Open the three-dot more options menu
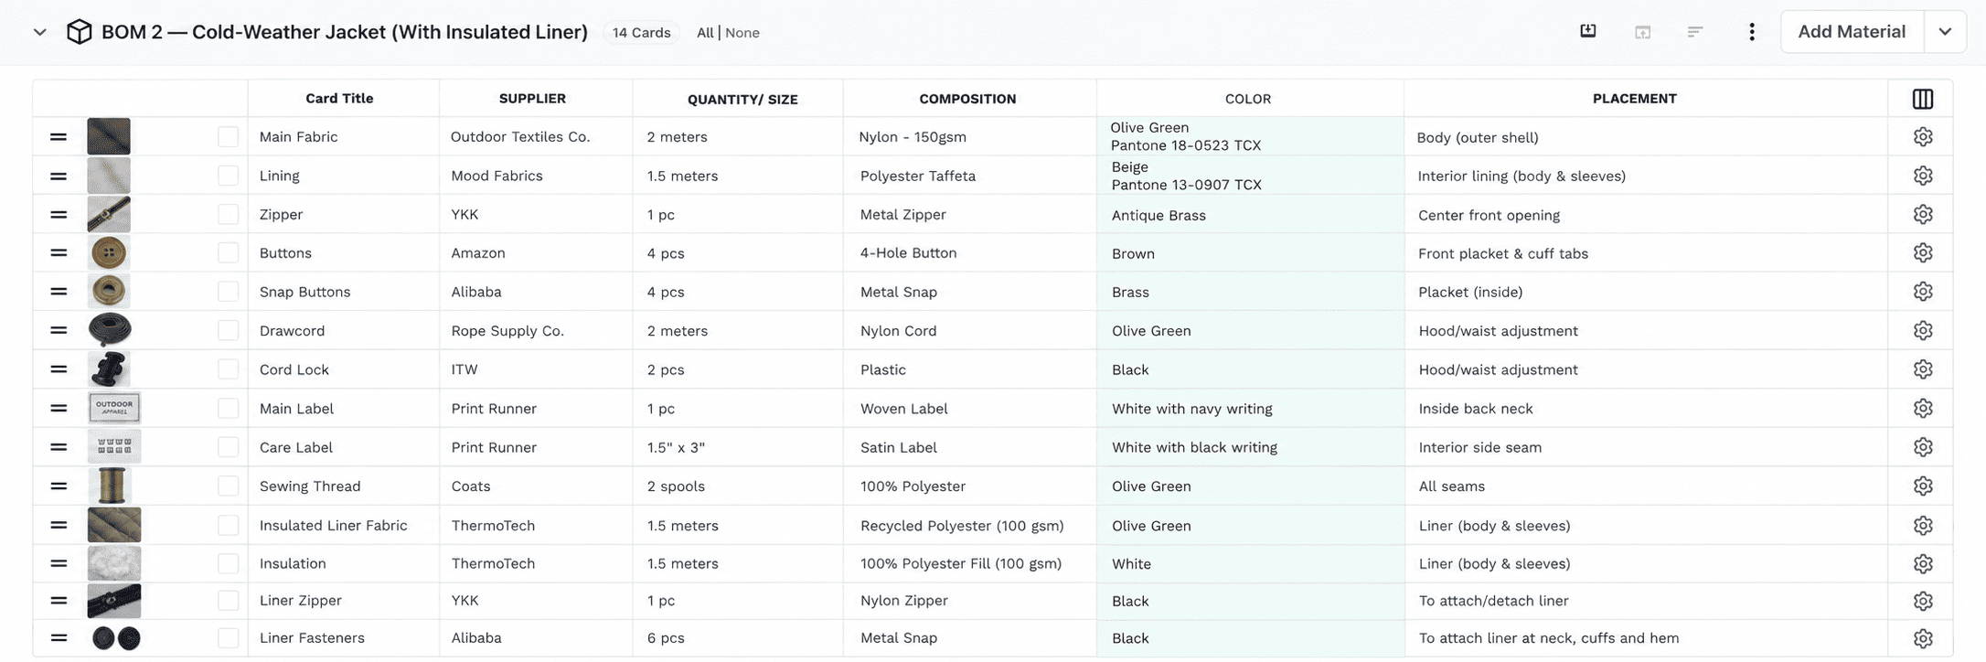 (1752, 32)
